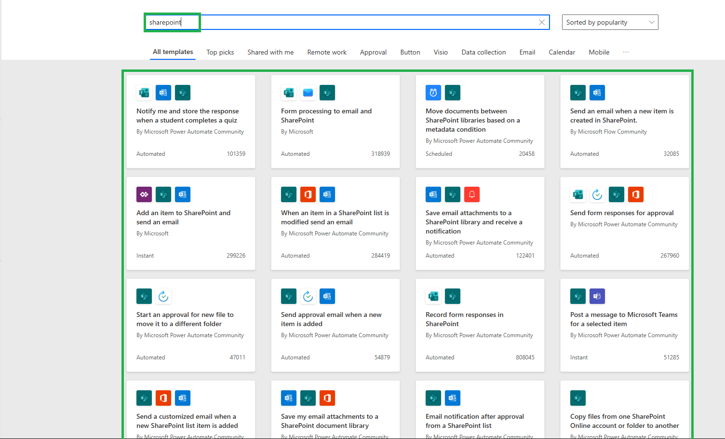725x439 pixels.
Task: Select the Visio tab
Action: pos(441,52)
